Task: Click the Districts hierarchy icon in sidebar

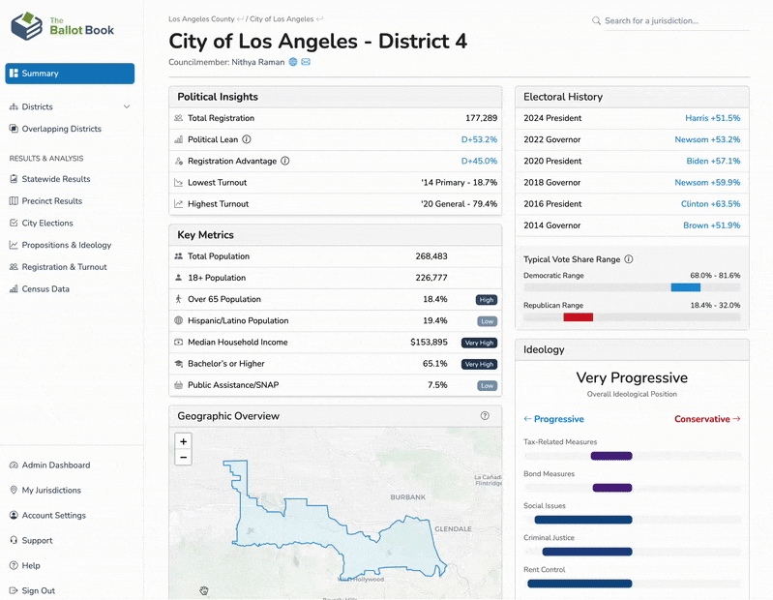Action: tap(14, 106)
